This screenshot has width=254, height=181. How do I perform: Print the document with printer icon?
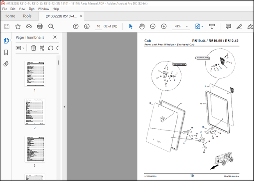(x=40, y=26)
